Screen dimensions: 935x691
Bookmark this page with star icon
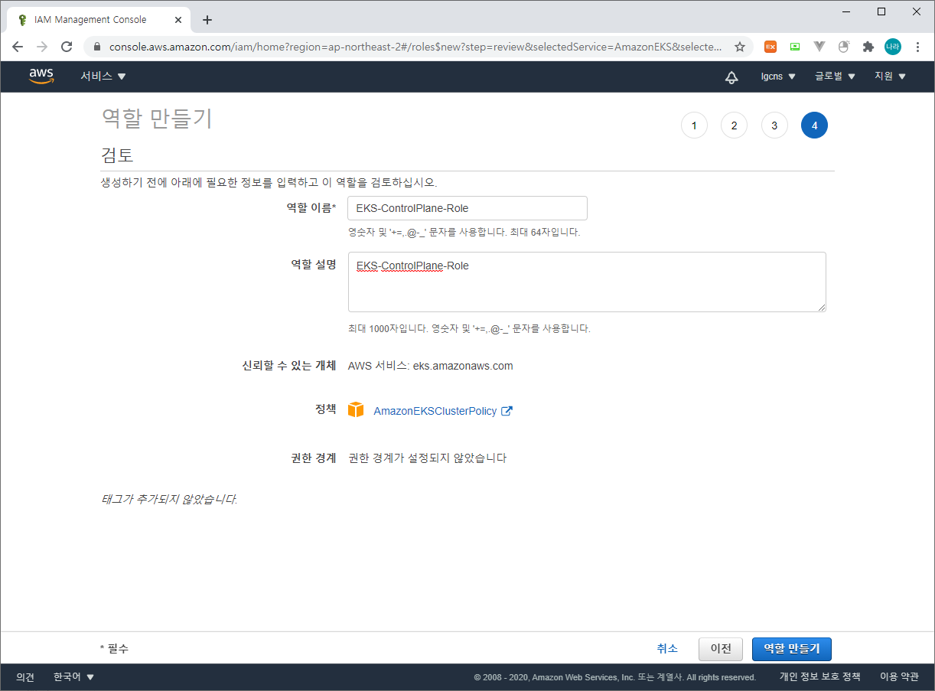tap(740, 47)
